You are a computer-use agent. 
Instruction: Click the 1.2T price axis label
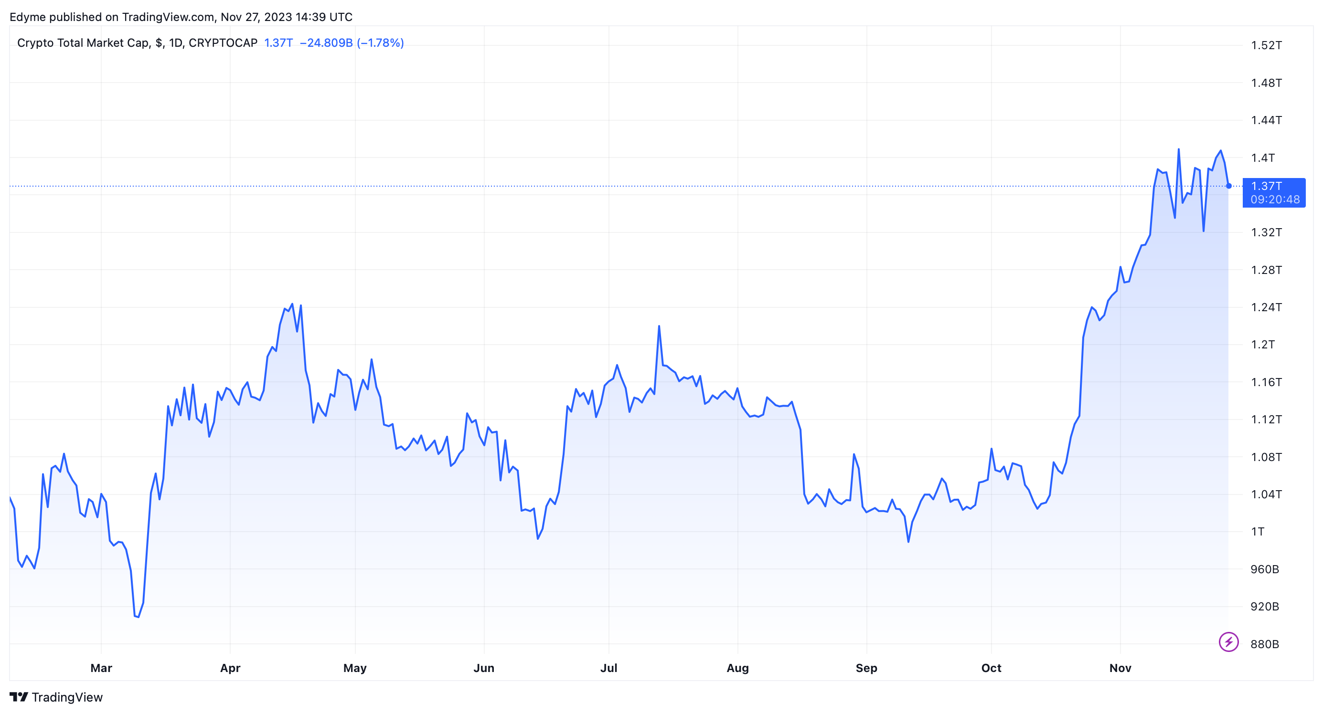1262,345
